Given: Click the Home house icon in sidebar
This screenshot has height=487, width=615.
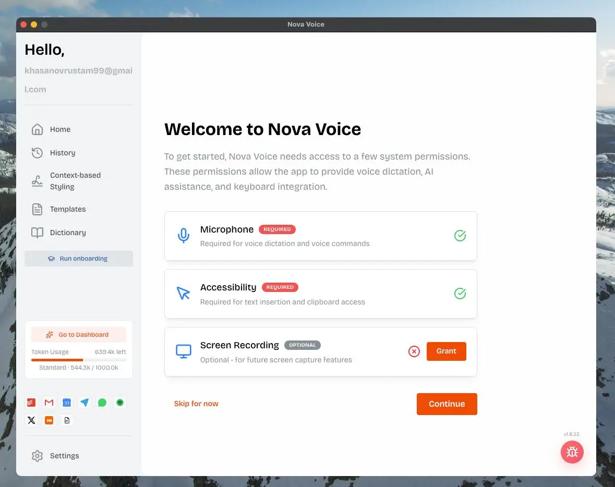Looking at the screenshot, I should click(x=37, y=129).
